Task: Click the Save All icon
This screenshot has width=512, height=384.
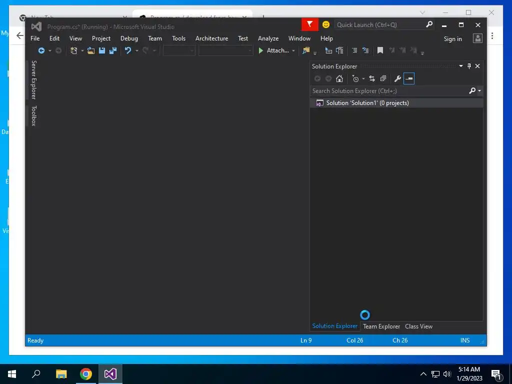Action: (x=113, y=50)
